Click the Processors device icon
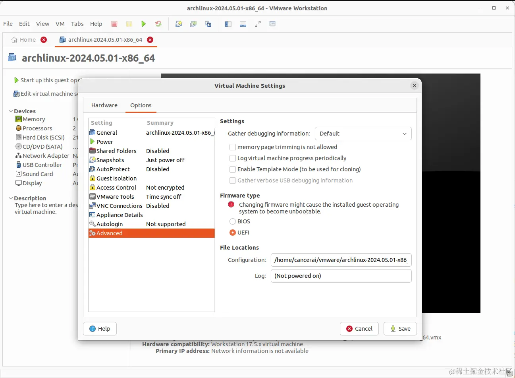515x378 pixels. pyautogui.click(x=19, y=128)
